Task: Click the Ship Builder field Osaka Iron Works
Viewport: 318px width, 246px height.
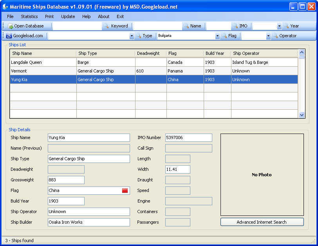Action: (x=89, y=222)
